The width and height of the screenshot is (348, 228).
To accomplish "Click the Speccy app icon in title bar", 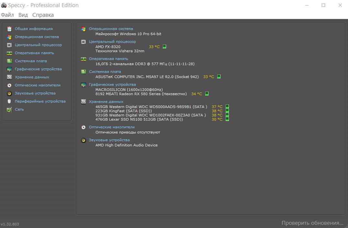I will click(x=4, y=5).
